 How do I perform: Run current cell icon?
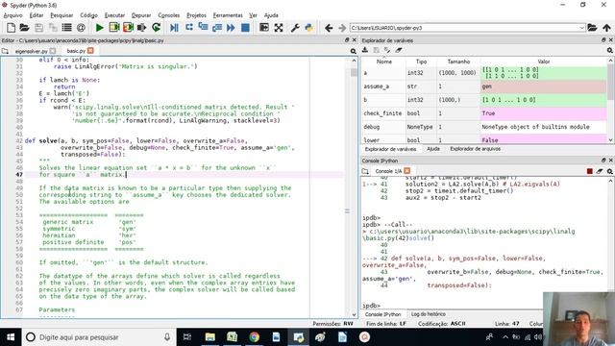pyautogui.click(x=113, y=28)
